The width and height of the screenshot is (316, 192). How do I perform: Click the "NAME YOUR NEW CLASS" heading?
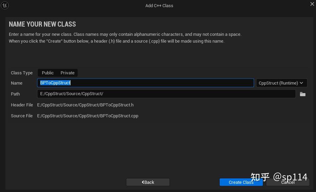(x=42, y=24)
